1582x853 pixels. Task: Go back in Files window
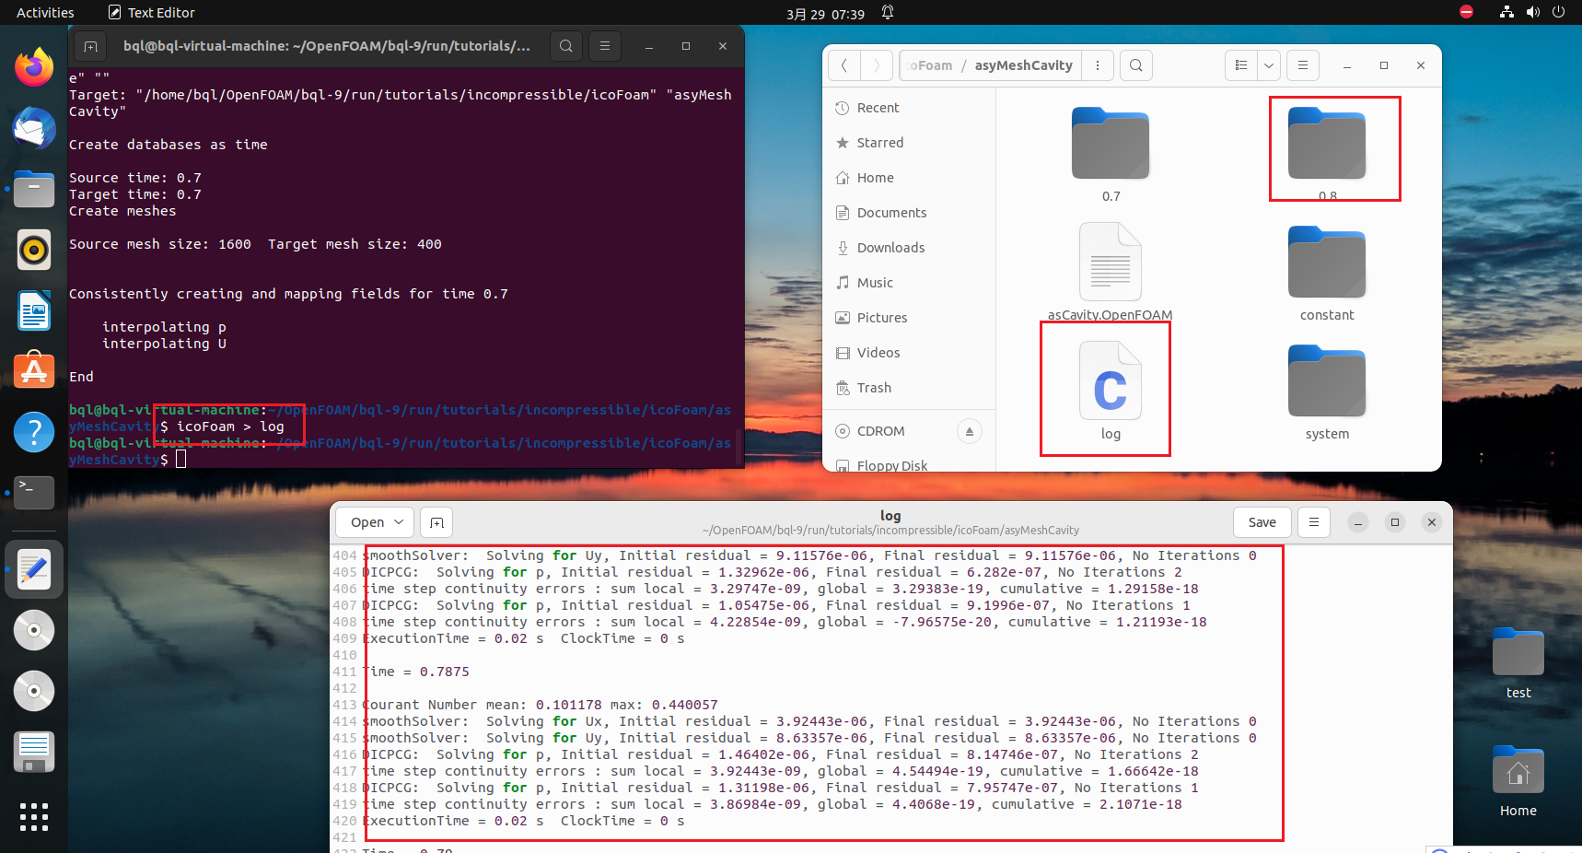844,65
